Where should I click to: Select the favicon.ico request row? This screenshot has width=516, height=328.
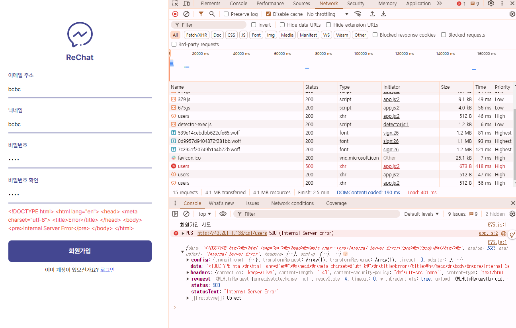point(341,158)
